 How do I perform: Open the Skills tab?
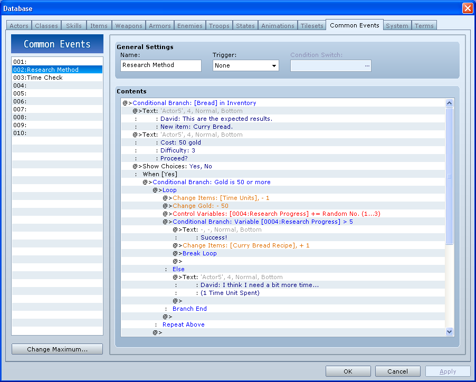[74, 26]
